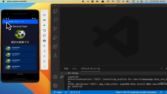Rotate the emulator right
Screen dimensions: 167x94
click(x=44, y=36)
